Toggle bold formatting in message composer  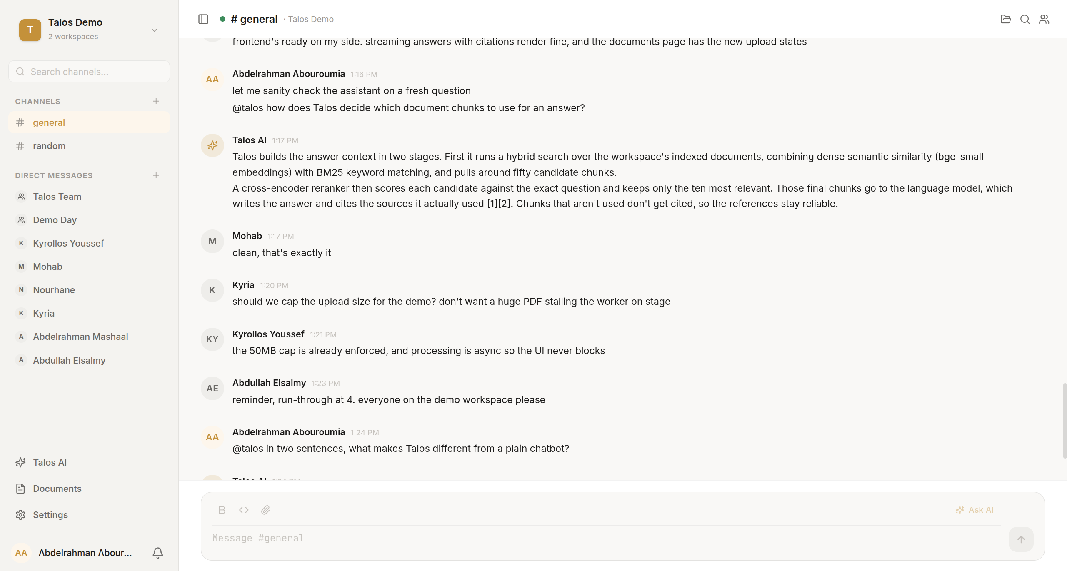[x=222, y=510]
